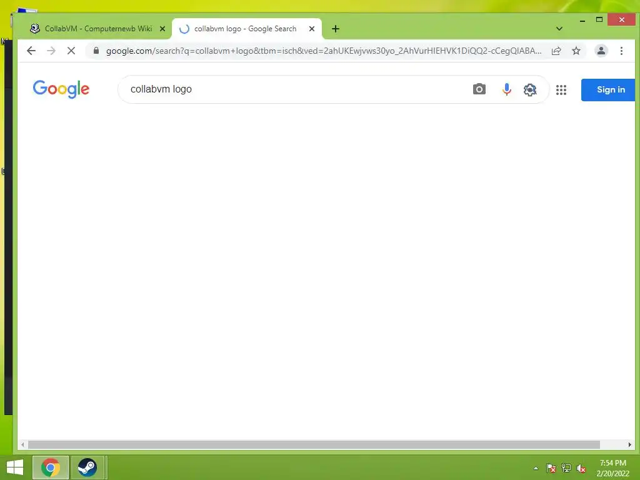The width and height of the screenshot is (640, 480).
Task: Open network status tray icon
Action: 566,468
